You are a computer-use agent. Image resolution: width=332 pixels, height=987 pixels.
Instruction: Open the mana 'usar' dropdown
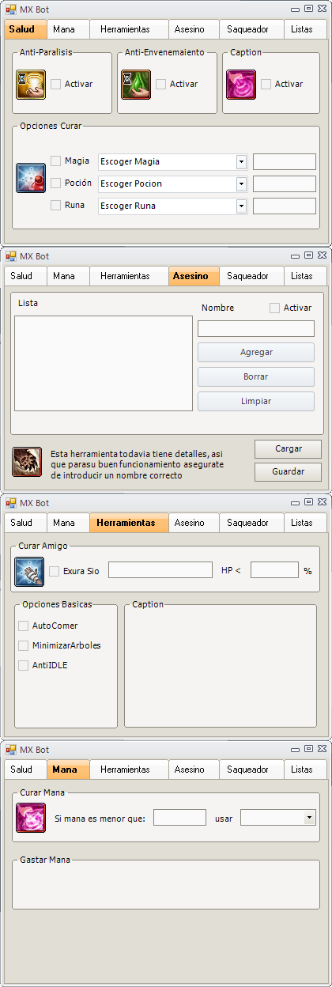[278, 818]
